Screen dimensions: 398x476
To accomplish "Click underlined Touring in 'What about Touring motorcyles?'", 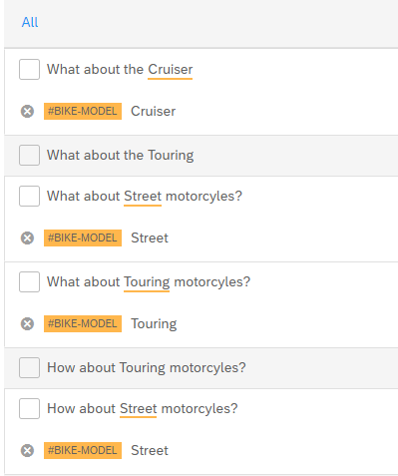I will point(147,282).
